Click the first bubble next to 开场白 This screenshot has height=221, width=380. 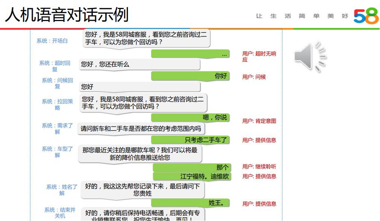point(147,38)
